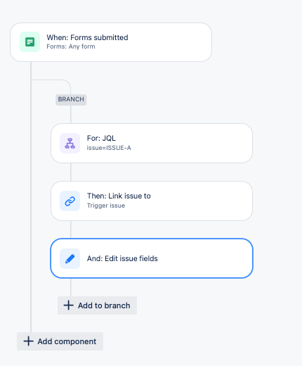
Task: Click the purple branch hierarchy icon
Action: 70,143
